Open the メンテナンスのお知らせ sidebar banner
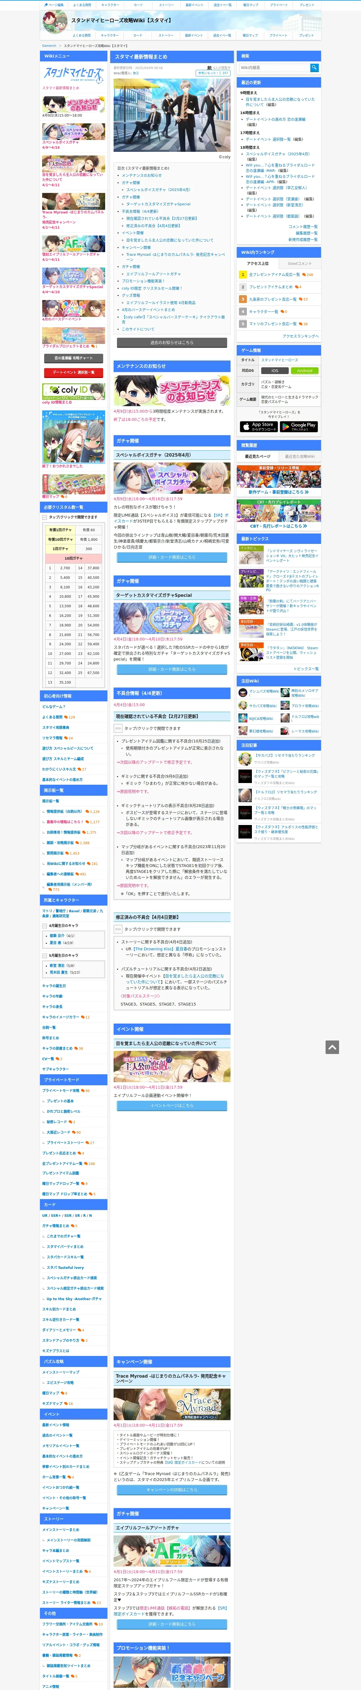Viewport: 361px width, 1690px height. [x=73, y=104]
